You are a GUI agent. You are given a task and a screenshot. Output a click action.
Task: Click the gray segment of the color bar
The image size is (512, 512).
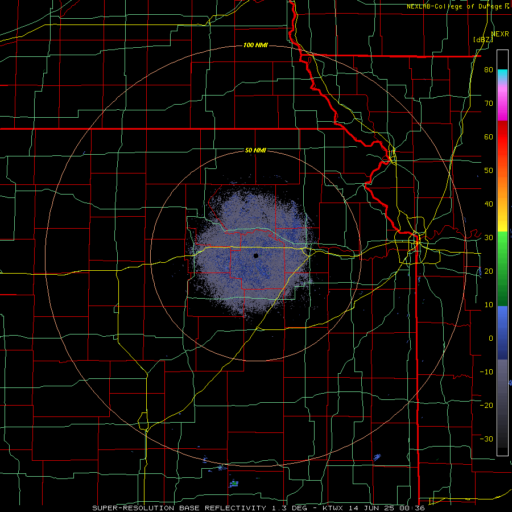point(502,403)
